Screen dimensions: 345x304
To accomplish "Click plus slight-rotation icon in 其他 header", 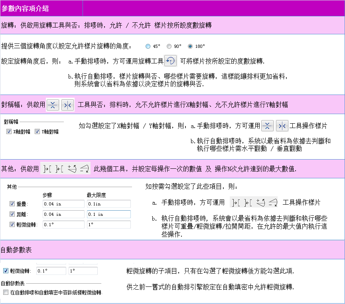I will (x=72, y=168).
